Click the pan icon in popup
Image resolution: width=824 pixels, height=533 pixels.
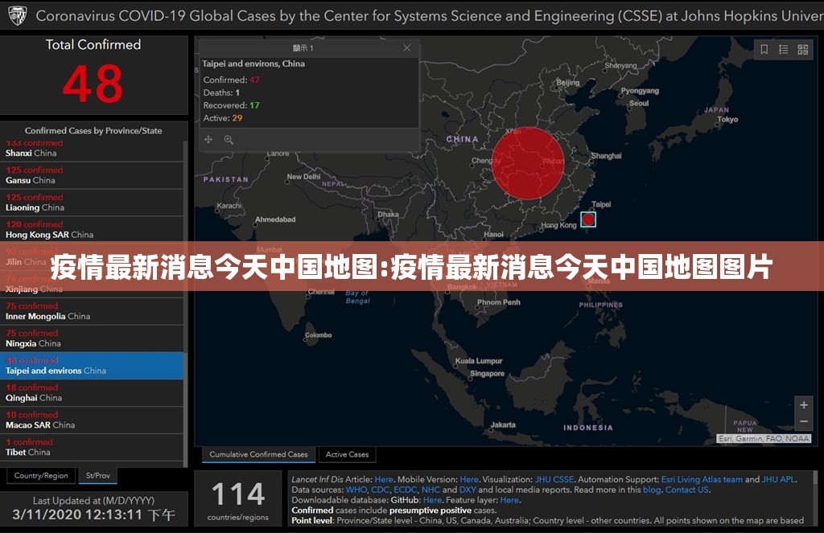(x=208, y=140)
